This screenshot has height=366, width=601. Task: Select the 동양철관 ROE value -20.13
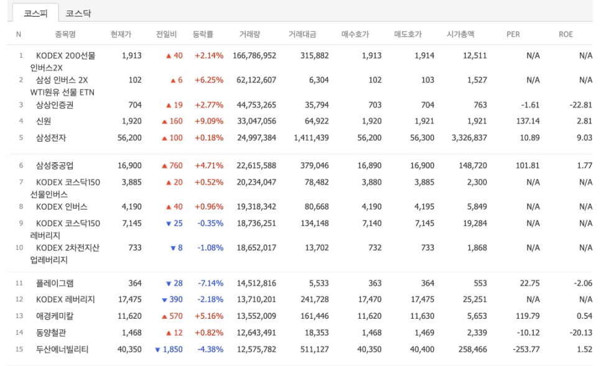click(x=580, y=332)
